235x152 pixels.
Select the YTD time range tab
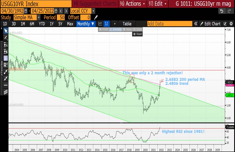coord(42,24)
